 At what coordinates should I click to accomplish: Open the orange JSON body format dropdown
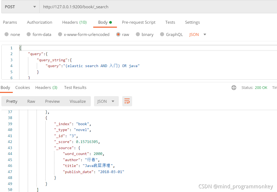click(x=198, y=34)
